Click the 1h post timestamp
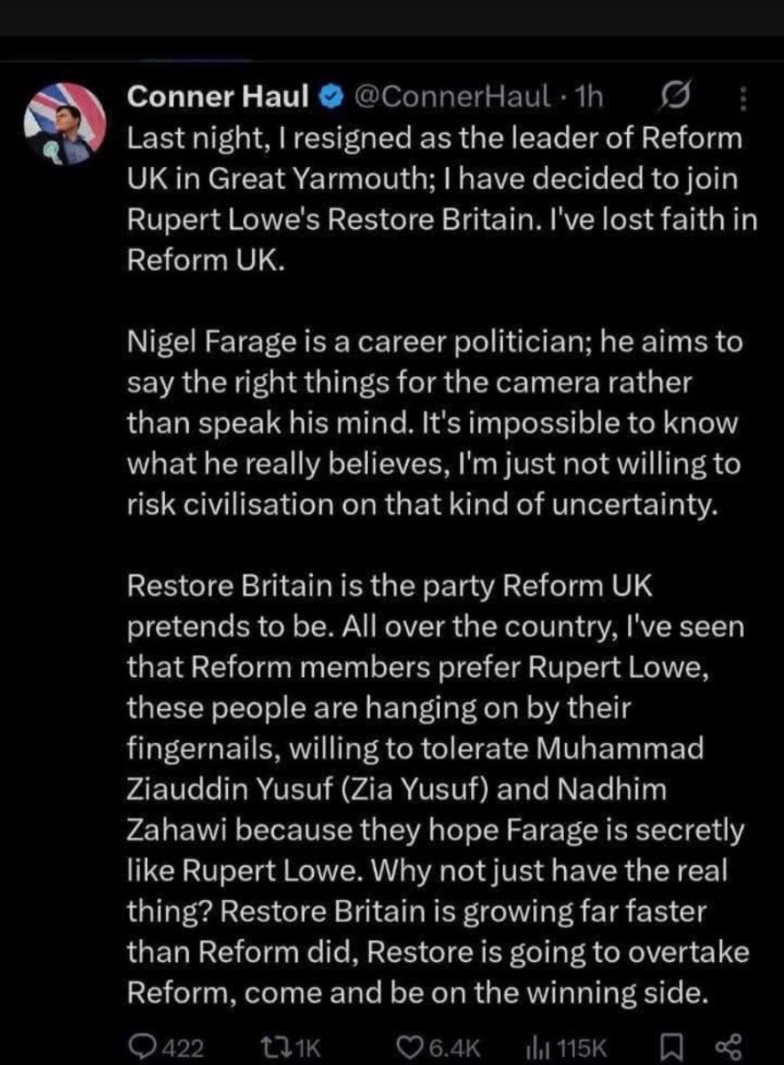This screenshot has height=1065, width=784. (588, 97)
